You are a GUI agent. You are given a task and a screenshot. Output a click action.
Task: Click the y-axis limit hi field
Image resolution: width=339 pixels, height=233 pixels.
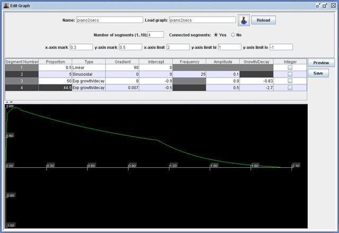pyautogui.click(x=229, y=47)
